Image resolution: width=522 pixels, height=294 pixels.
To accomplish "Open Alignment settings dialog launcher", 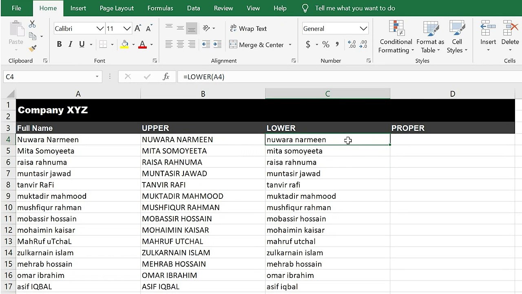I will point(294,61).
